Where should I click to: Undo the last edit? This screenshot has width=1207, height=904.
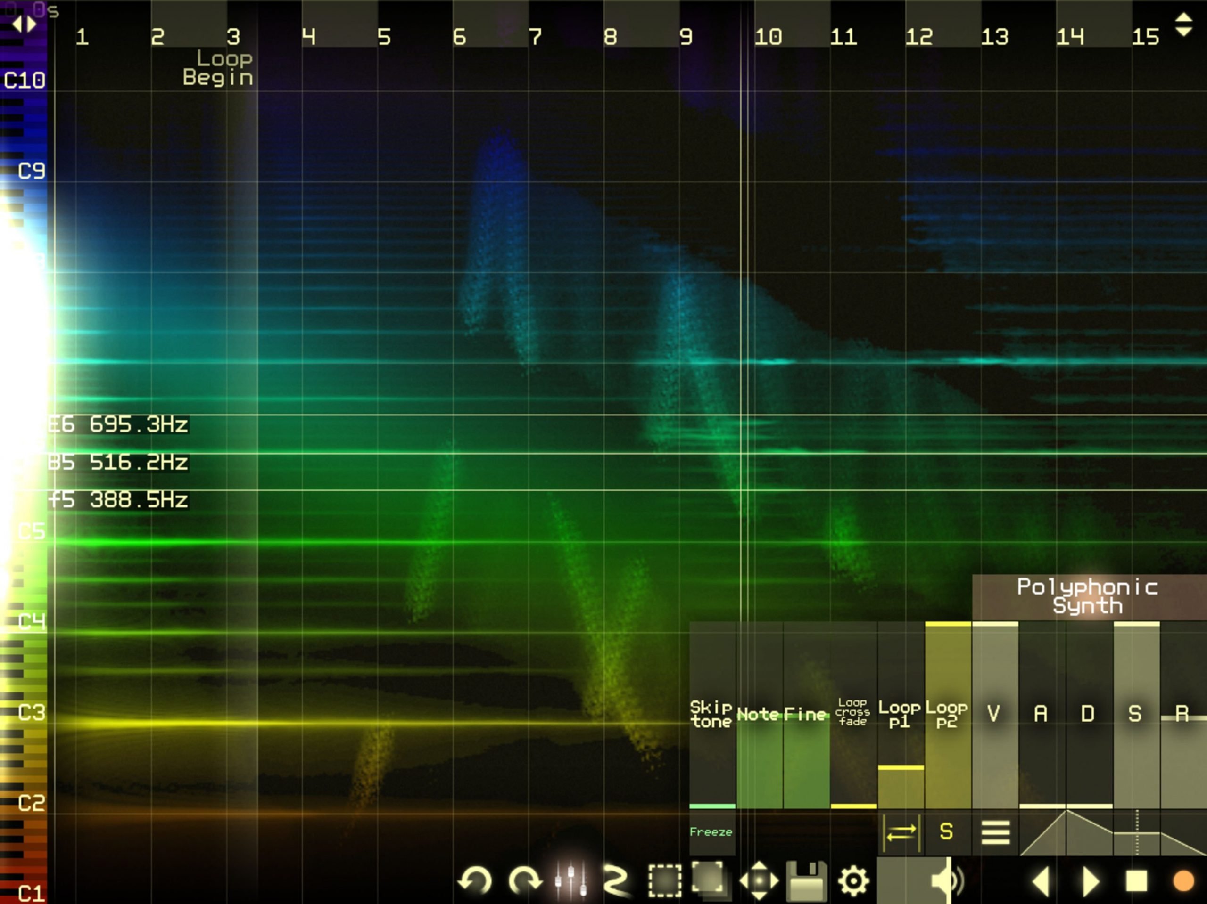pos(475,880)
